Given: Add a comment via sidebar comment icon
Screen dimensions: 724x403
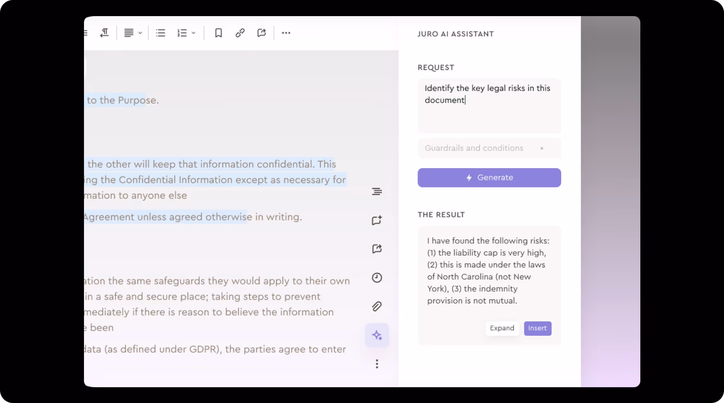Looking at the screenshot, I should (x=377, y=220).
